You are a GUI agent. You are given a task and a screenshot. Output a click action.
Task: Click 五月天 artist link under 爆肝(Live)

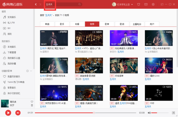tap(148, 79)
